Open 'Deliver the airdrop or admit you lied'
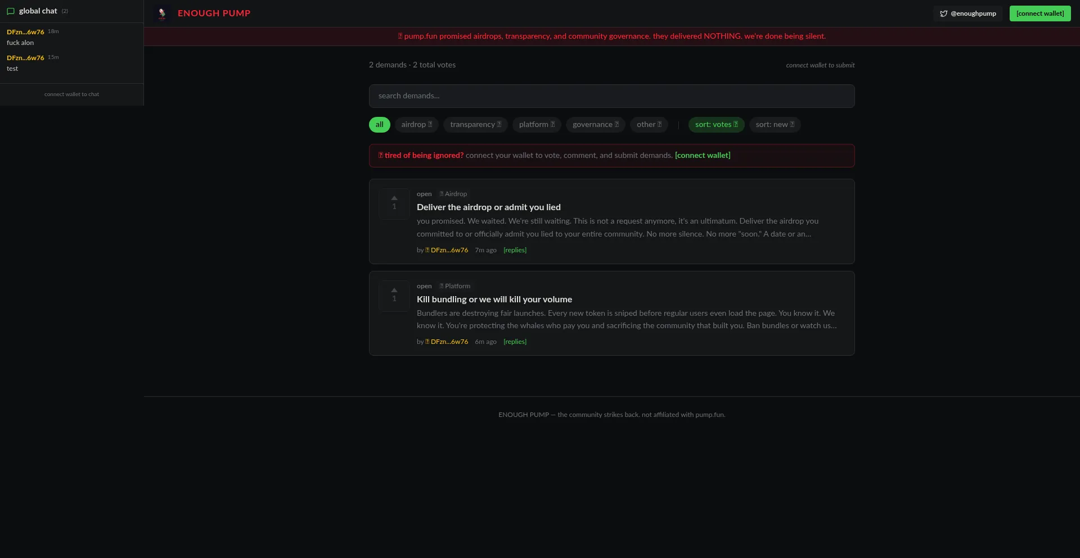 point(489,207)
